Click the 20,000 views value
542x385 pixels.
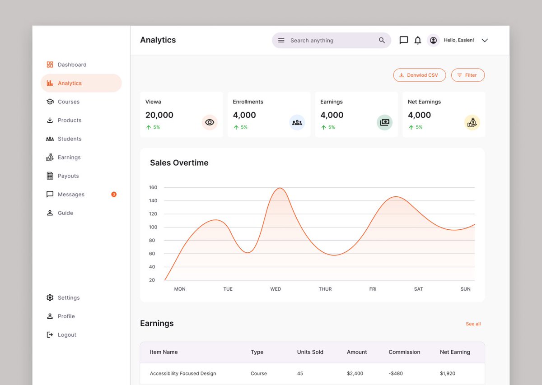tap(159, 115)
